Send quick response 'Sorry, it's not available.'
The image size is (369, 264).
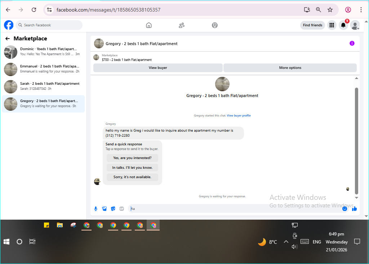pyautogui.click(x=132, y=177)
